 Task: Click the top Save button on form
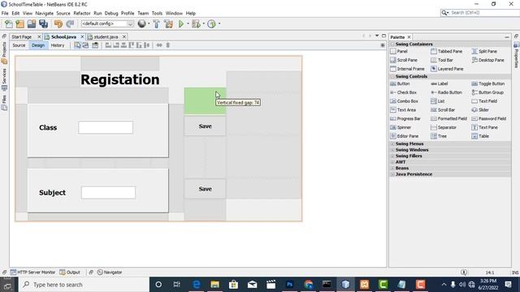[x=206, y=127]
